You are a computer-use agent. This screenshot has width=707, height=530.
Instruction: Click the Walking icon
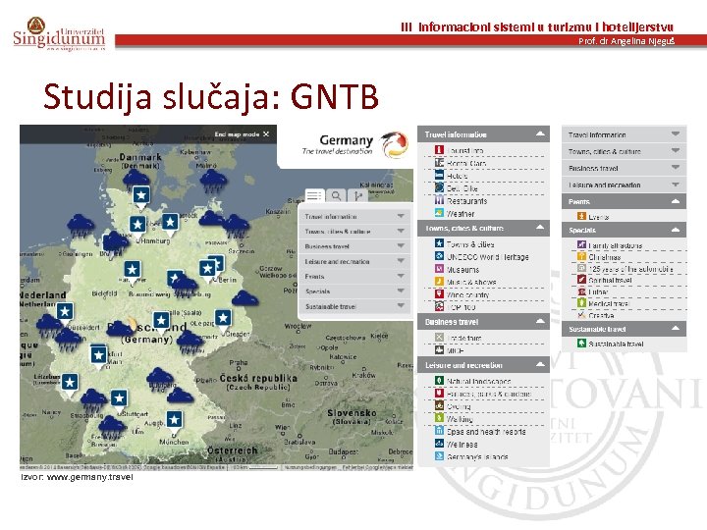tap(439, 418)
